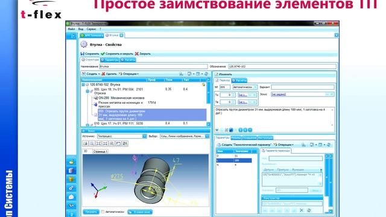Click the tools icon in left sidebar

pyautogui.click(x=71, y=206)
